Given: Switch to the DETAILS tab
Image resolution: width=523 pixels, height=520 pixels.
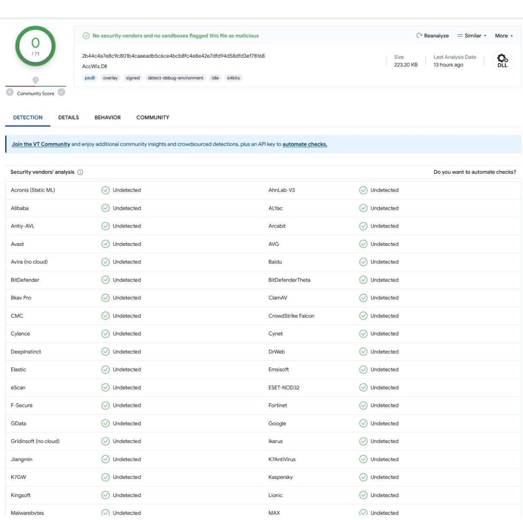Looking at the screenshot, I should (68, 117).
